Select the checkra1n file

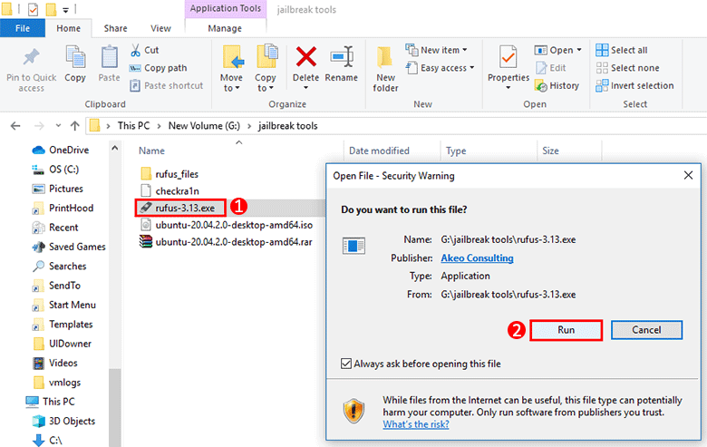[x=169, y=191]
